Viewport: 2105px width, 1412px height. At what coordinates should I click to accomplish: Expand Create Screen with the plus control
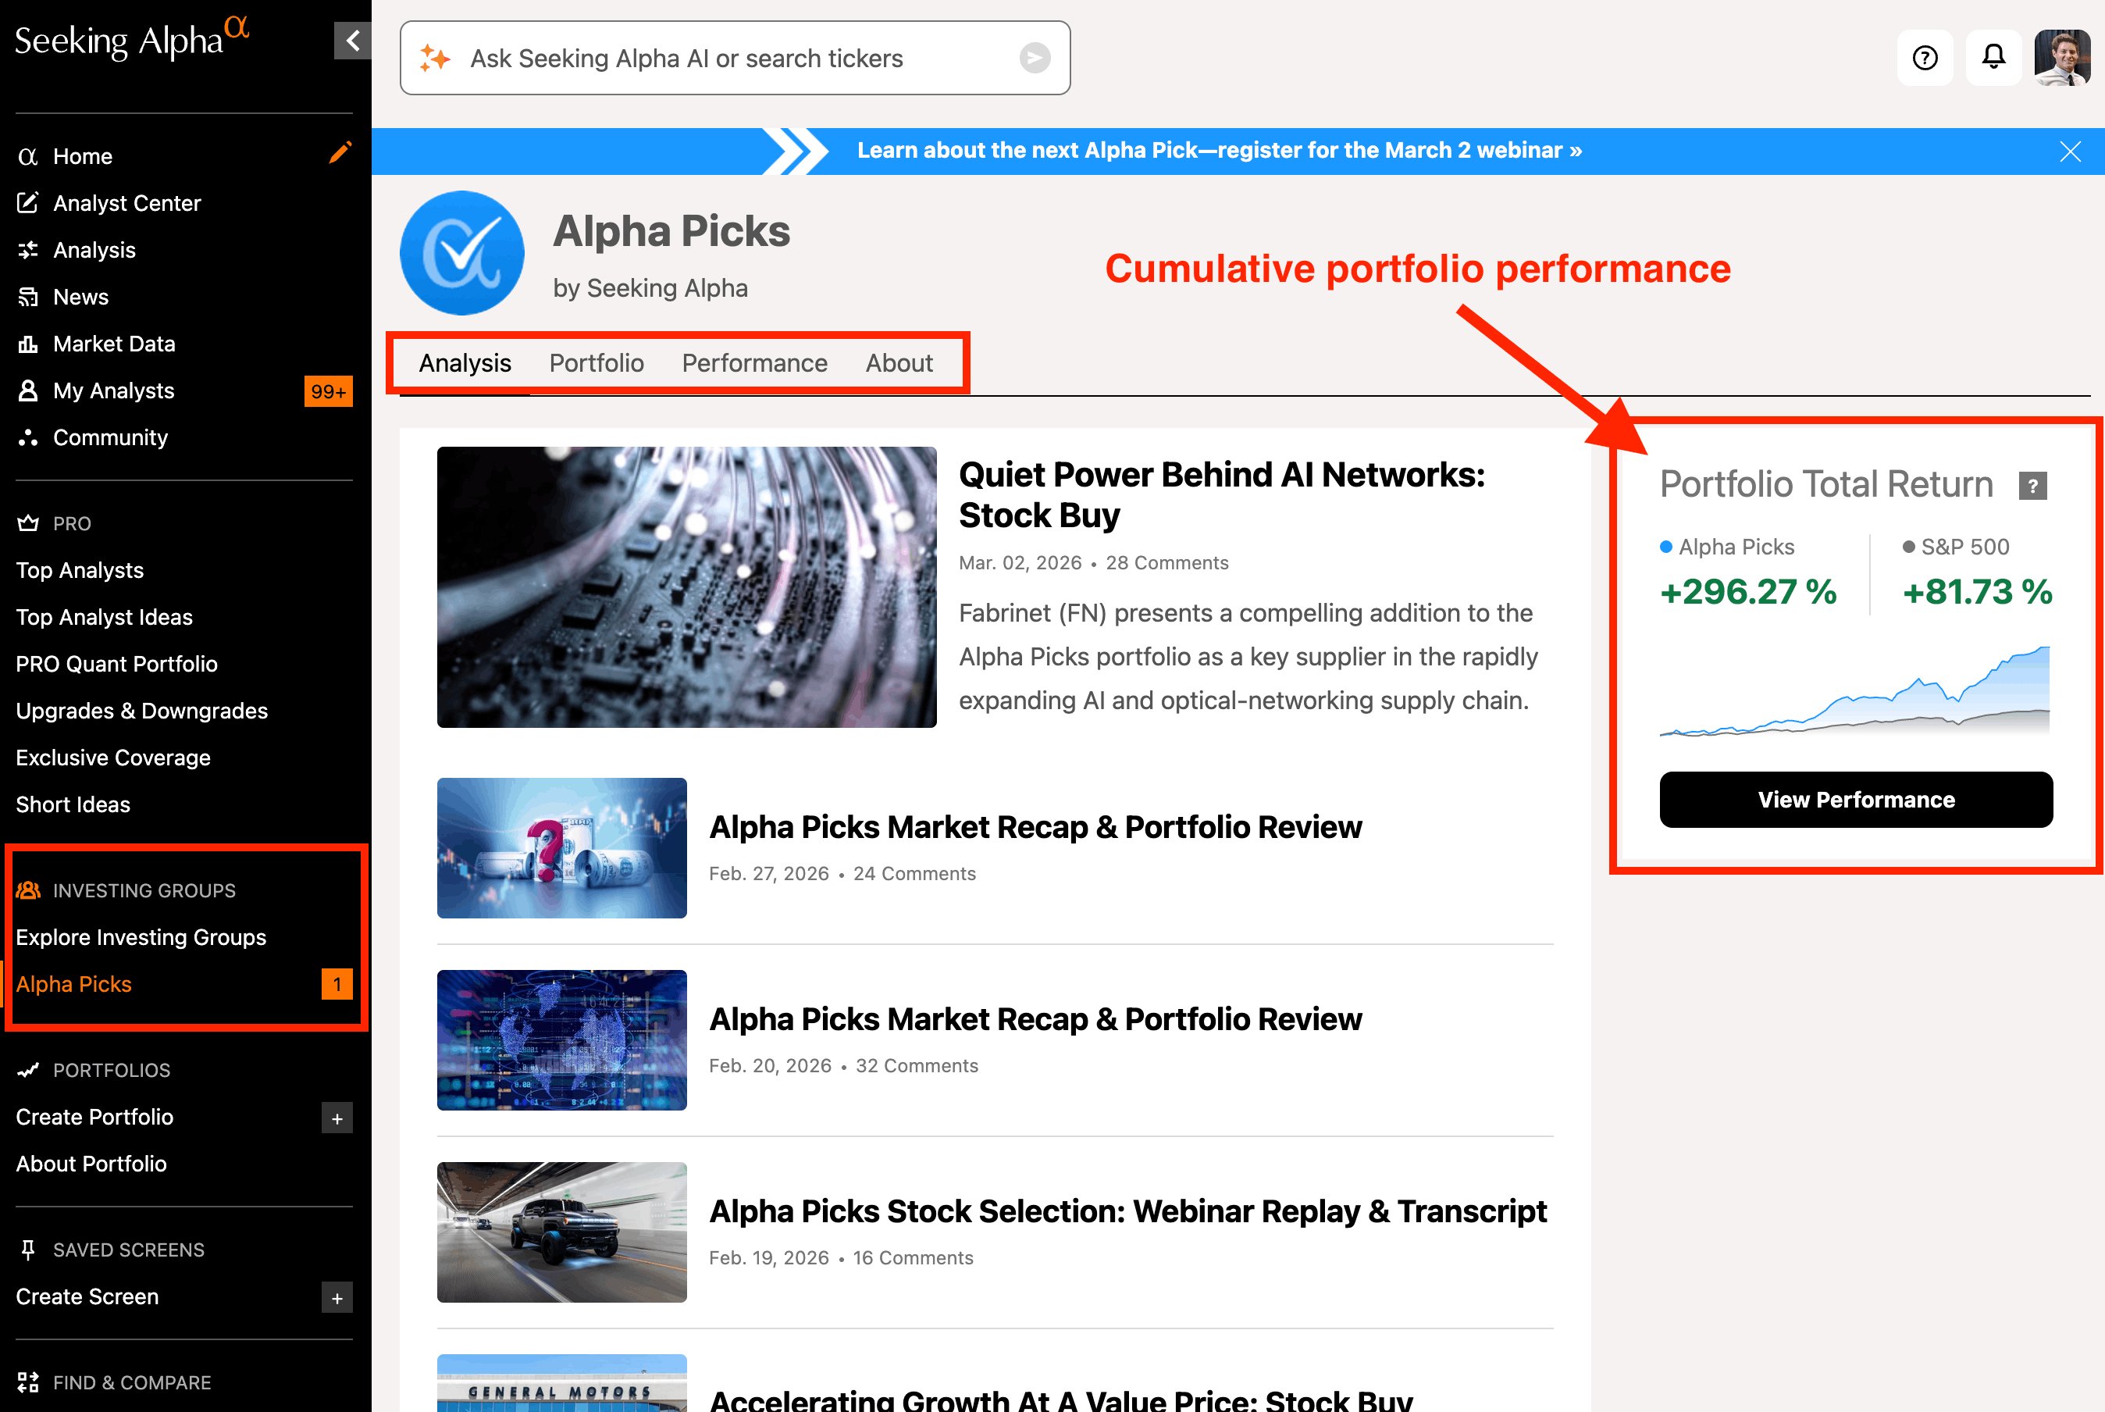tap(337, 1298)
